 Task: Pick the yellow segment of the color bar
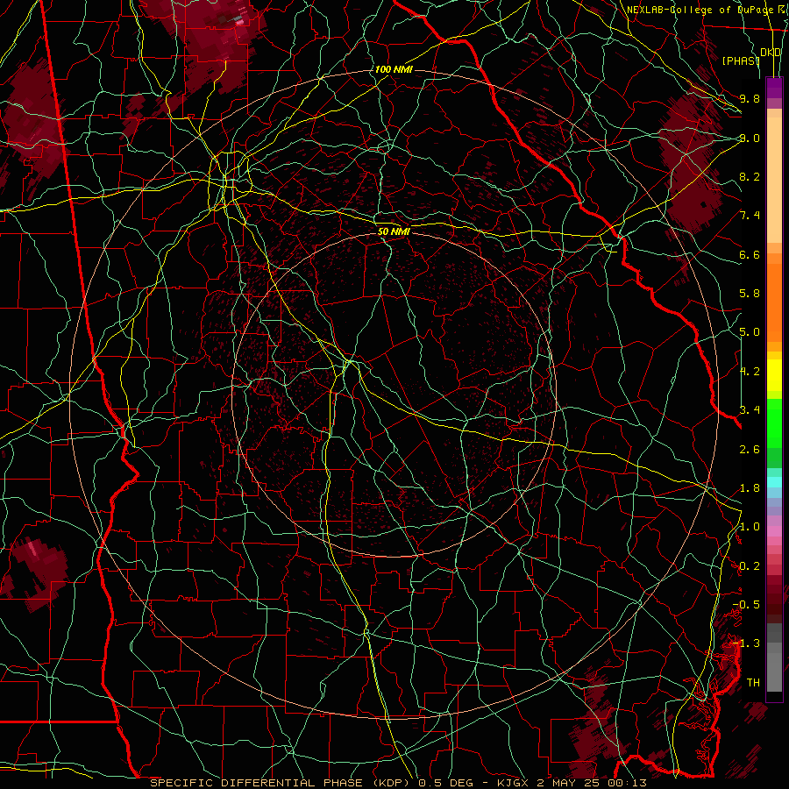click(774, 375)
